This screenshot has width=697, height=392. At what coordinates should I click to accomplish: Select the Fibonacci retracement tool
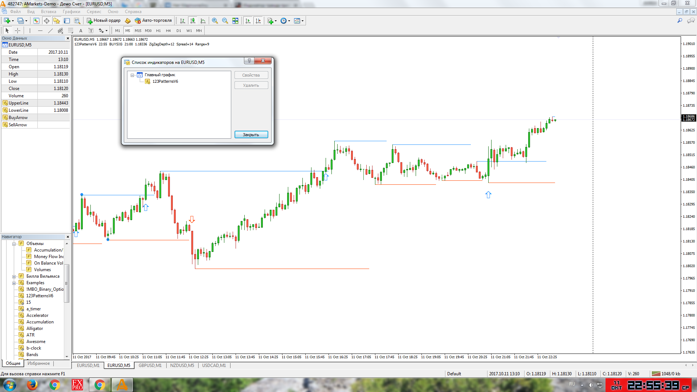point(71,30)
